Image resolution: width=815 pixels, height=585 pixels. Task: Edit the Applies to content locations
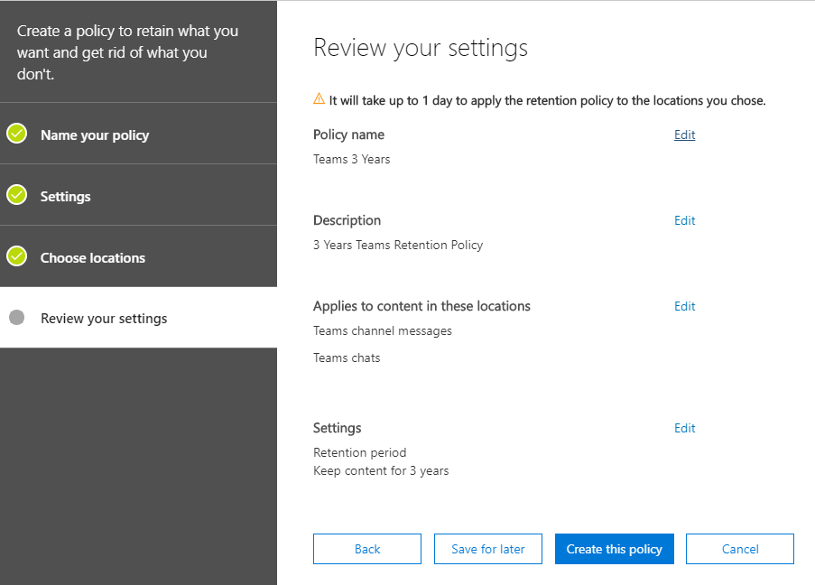[684, 306]
